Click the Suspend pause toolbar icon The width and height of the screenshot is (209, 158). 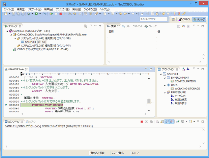pos(56,14)
